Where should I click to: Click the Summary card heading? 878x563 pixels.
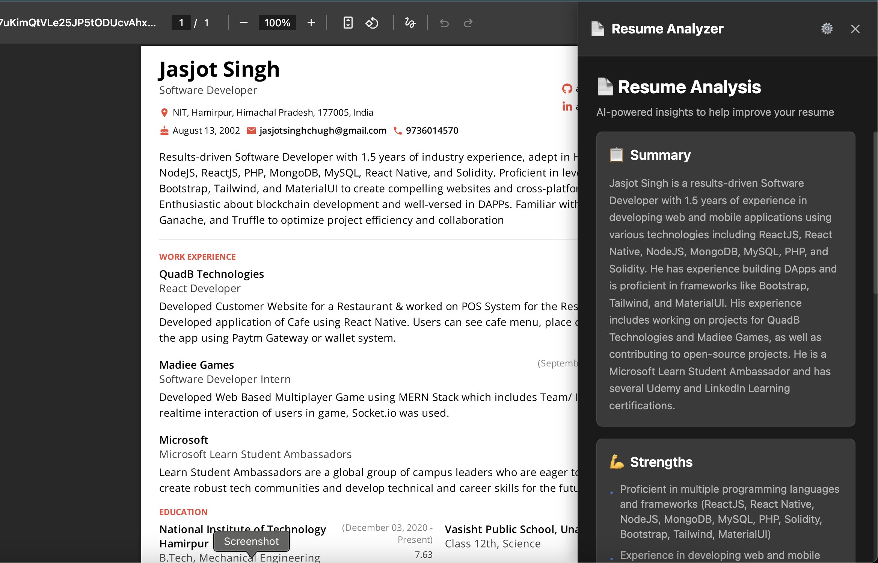coord(660,155)
